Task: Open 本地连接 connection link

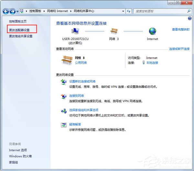Action: [x=152, y=63]
